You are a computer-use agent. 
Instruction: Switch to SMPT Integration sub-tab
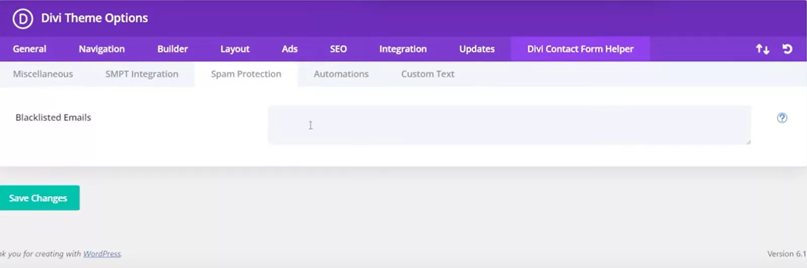pyautogui.click(x=142, y=74)
